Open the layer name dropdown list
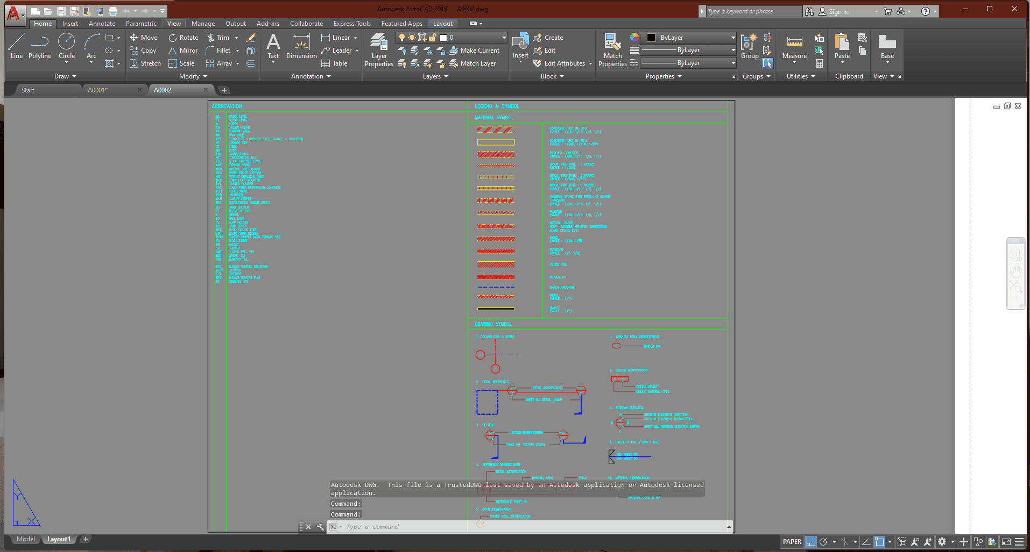The image size is (1030, 552). coord(504,38)
